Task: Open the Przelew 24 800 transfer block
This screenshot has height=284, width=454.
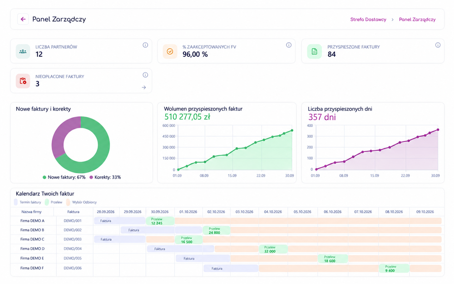Action: (x=216, y=231)
